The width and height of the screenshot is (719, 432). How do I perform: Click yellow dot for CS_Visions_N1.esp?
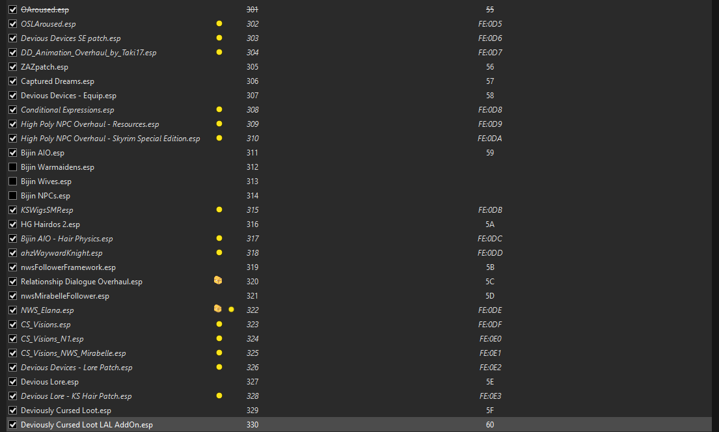(x=219, y=338)
